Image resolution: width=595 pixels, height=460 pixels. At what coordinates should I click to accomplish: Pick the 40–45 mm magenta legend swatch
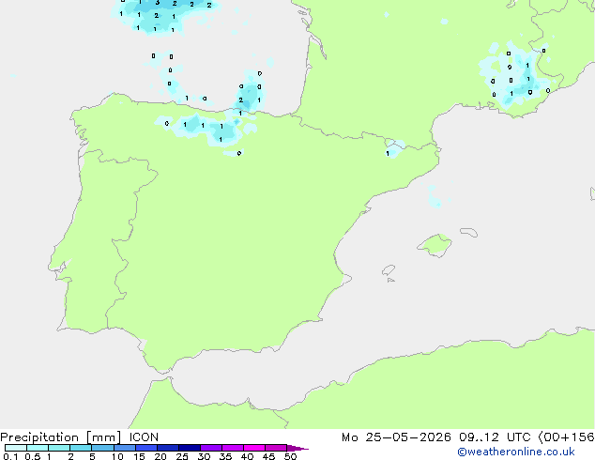click(x=254, y=448)
